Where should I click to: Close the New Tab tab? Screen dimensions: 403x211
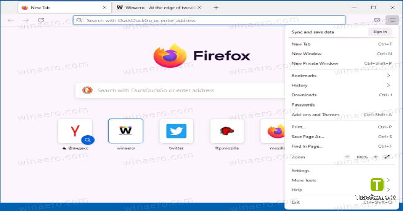[105, 8]
